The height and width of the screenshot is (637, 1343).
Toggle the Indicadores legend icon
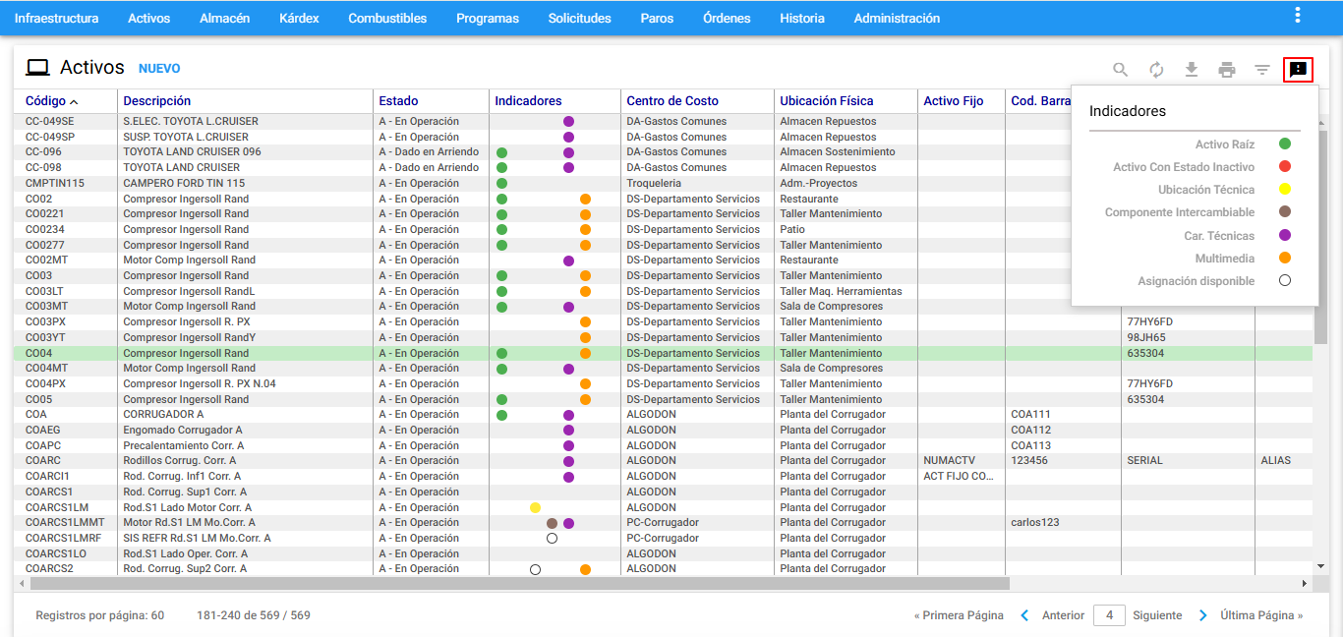(x=1298, y=70)
